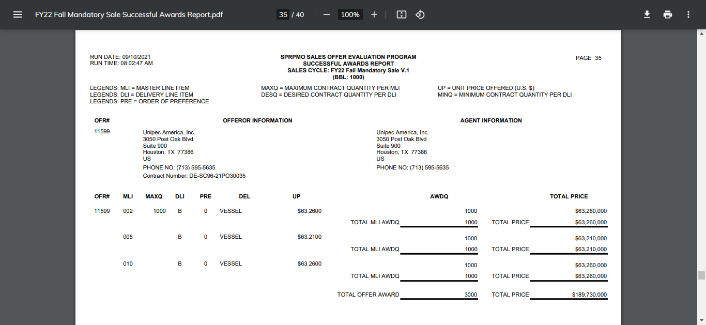Screen dimensions: 706x325
Task: Select the PDF file name title
Action: pos(129,14)
